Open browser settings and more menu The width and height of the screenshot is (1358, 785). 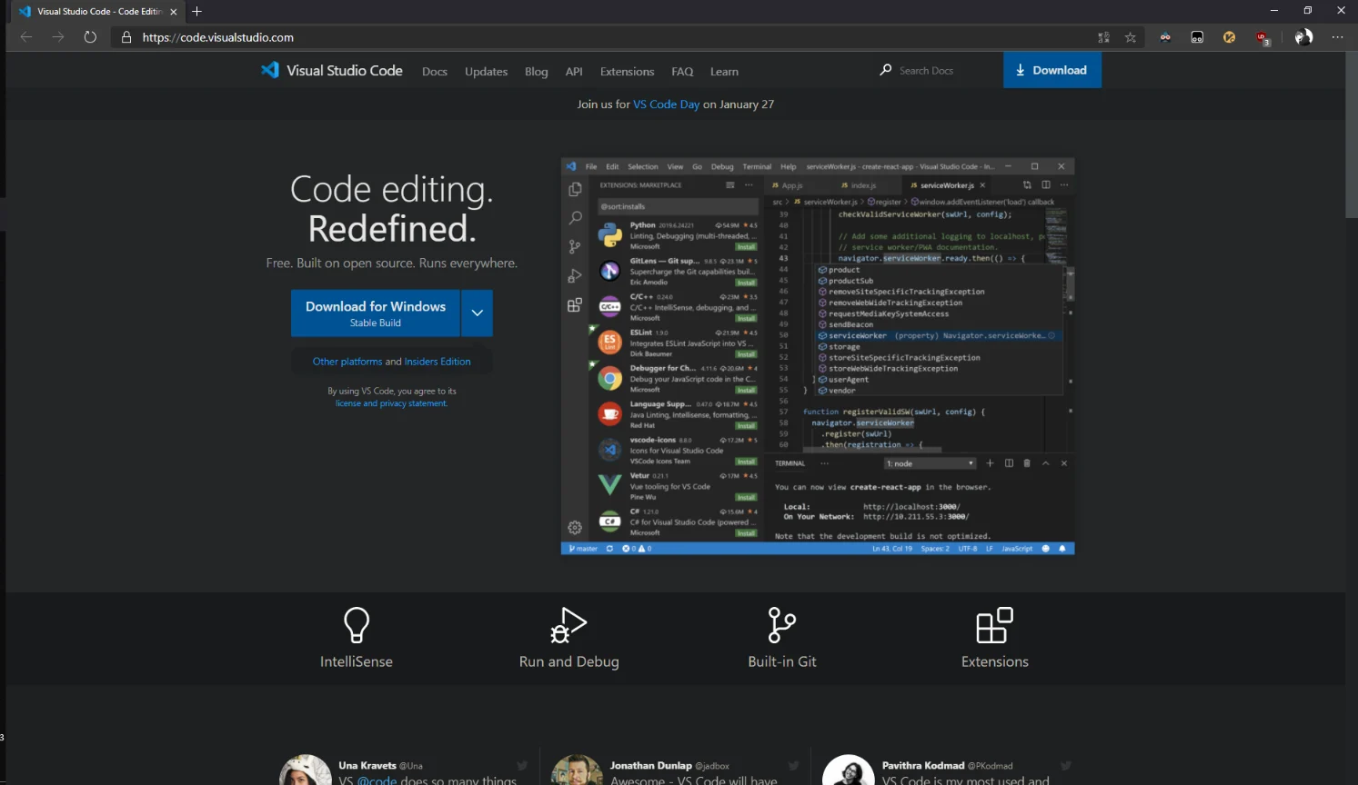pos(1337,37)
